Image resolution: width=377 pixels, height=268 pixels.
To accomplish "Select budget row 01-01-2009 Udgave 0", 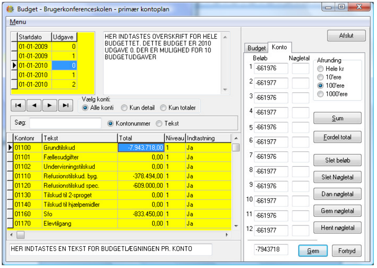I will [x=44, y=46].
